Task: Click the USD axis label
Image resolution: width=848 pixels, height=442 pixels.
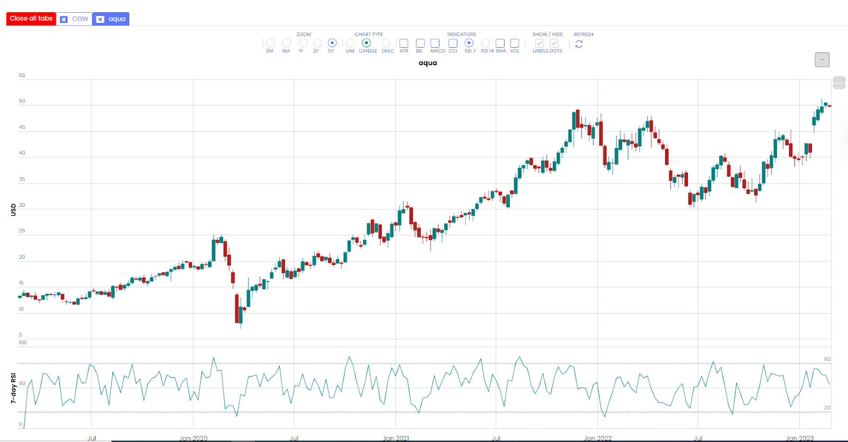Action: 14,210
